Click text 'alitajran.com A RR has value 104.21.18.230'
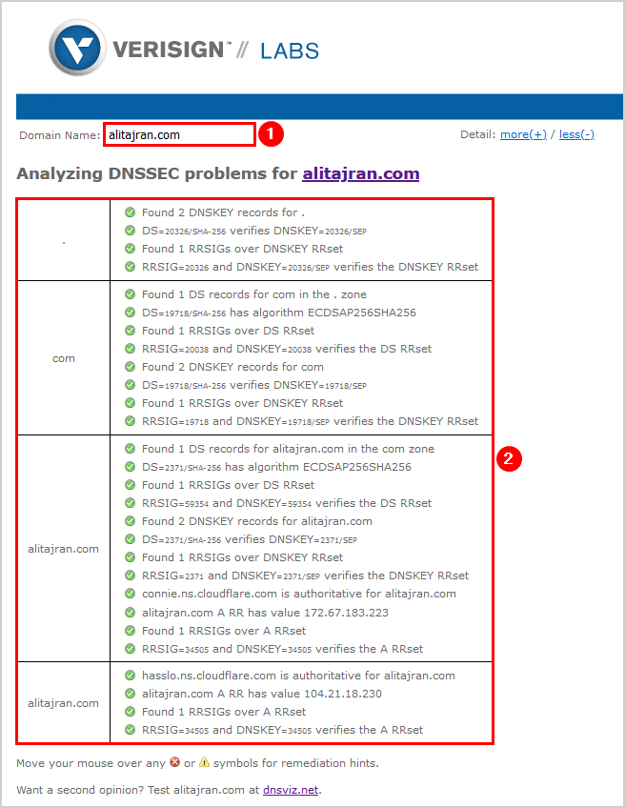This screenshot has width=625, height=808. [262, 694]
